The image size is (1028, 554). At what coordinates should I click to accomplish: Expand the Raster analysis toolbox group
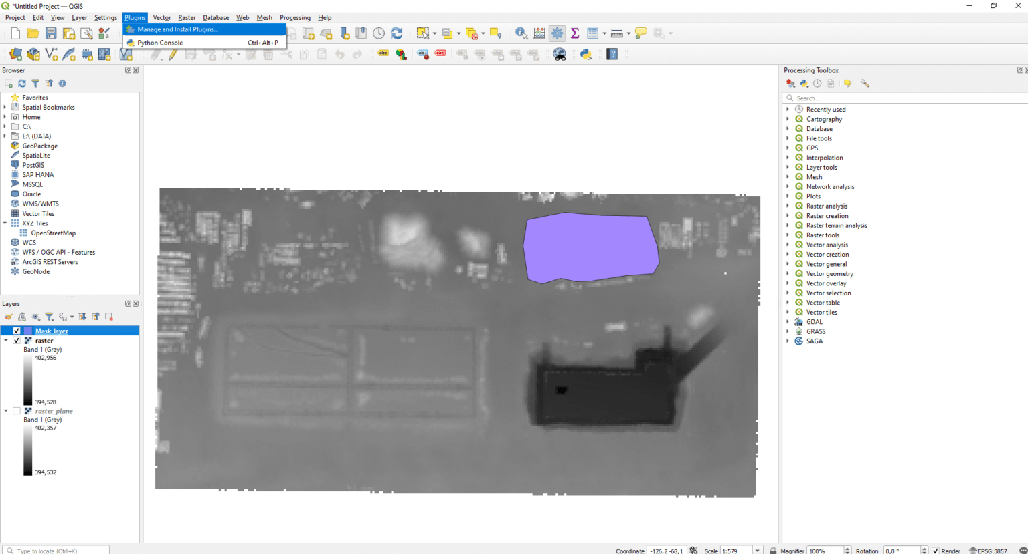[x=788, y=206]
